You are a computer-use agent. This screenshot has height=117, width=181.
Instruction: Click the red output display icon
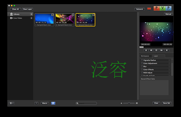149,9
